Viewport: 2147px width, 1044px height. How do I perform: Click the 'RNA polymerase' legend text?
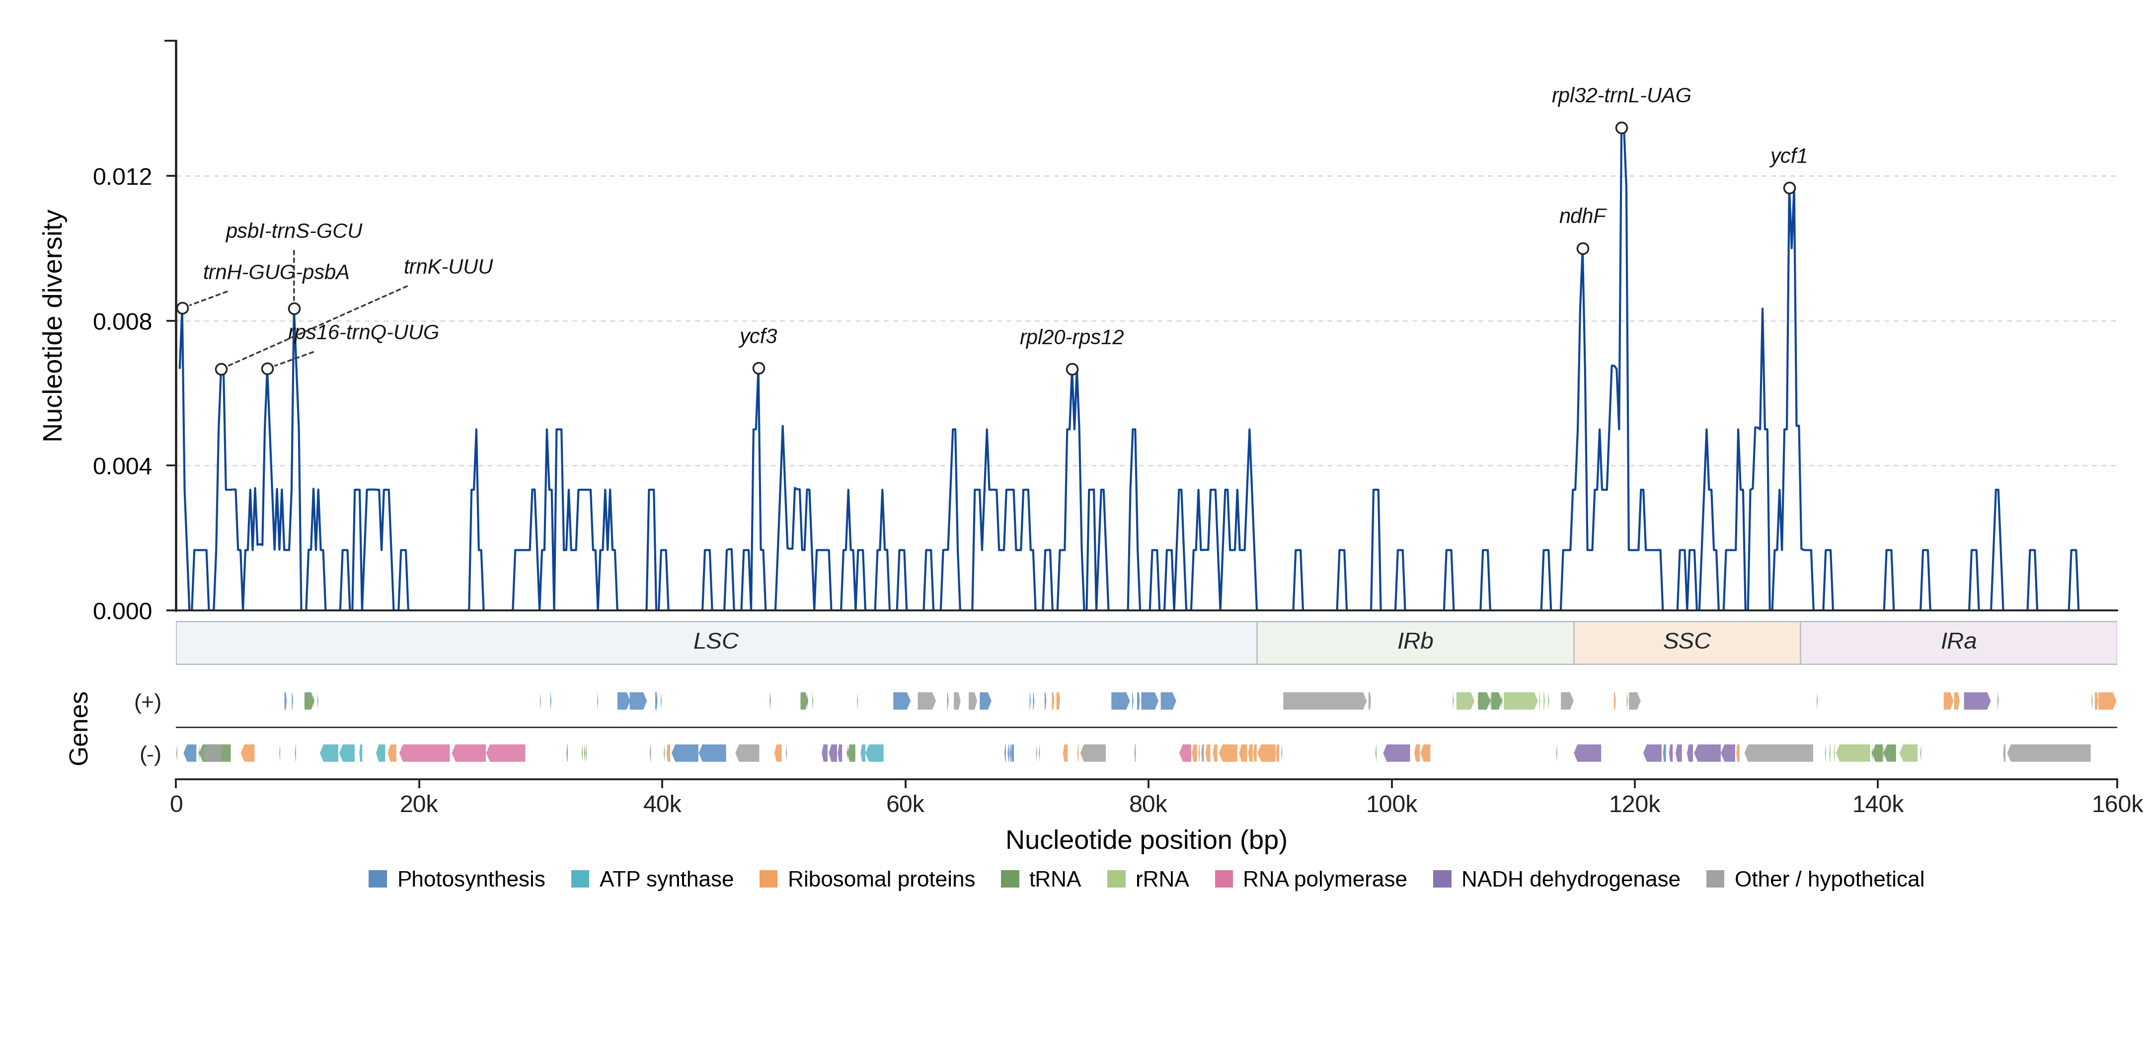(1324, 879)
